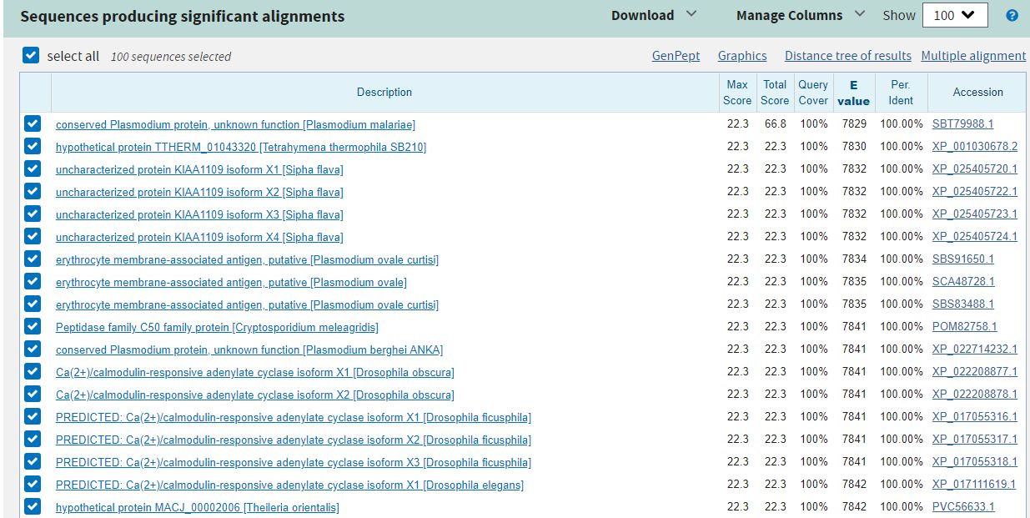Sort by Total Score column header
The height and width of the screenshot is (518, 1030).
pyautogui.click(x=775, y=92)
